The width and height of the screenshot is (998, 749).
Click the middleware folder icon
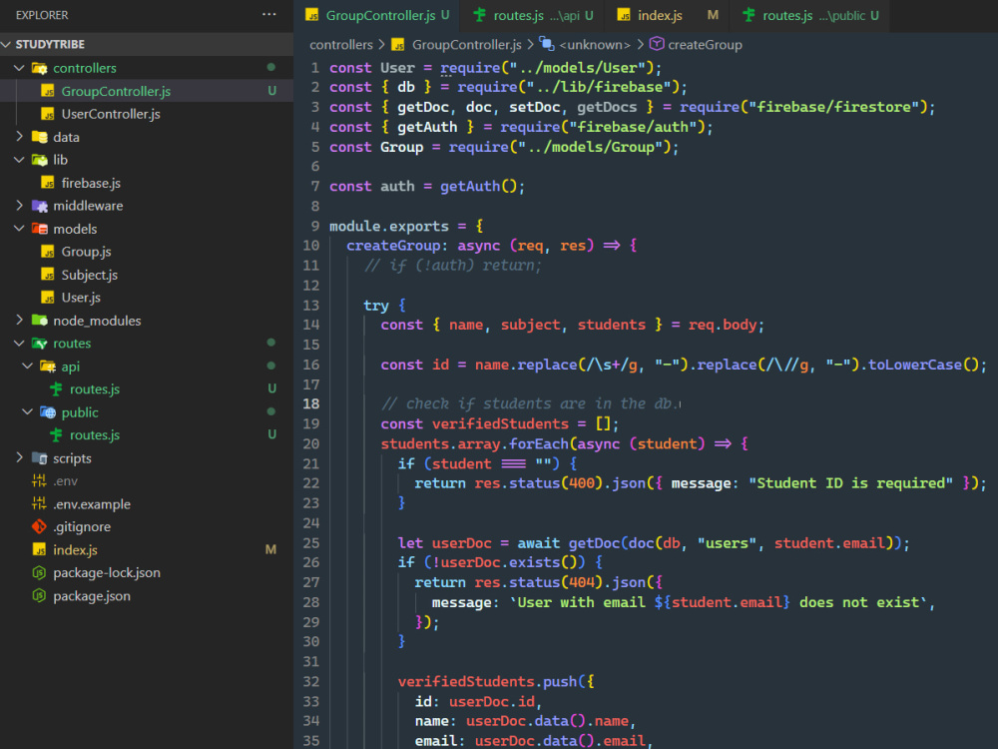click(x=40, y=205)
